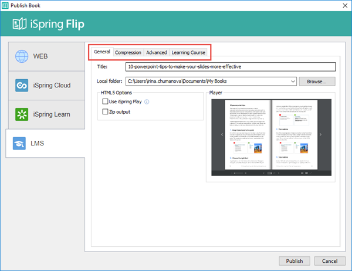352x271 pixels.
Task: Select the iSpring Learn text label
Action: 52,114
